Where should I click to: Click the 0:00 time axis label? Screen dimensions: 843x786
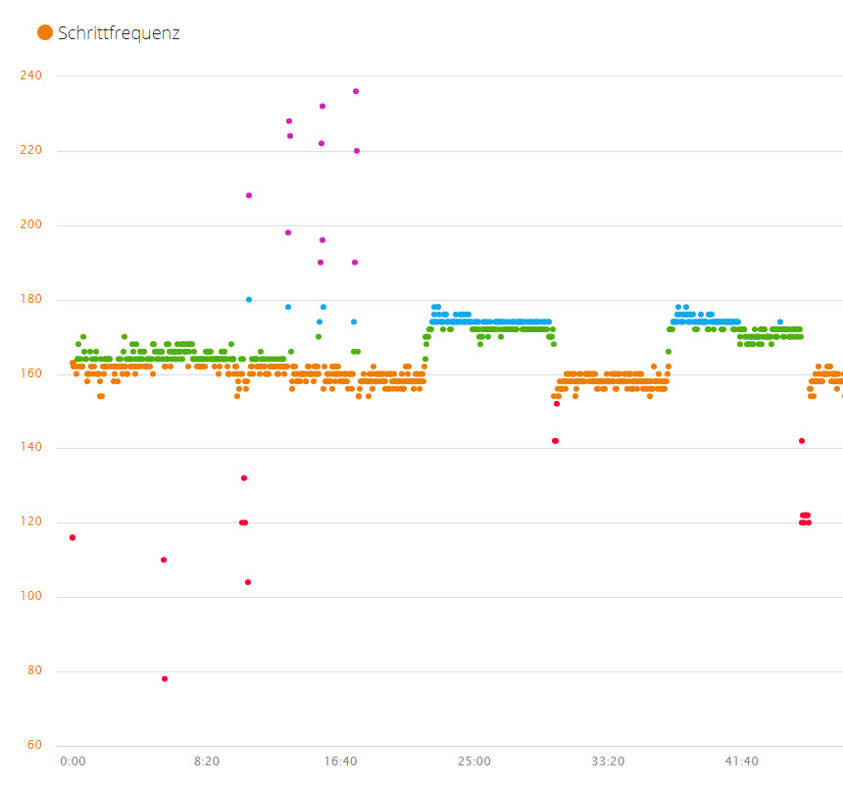point(73,761)
